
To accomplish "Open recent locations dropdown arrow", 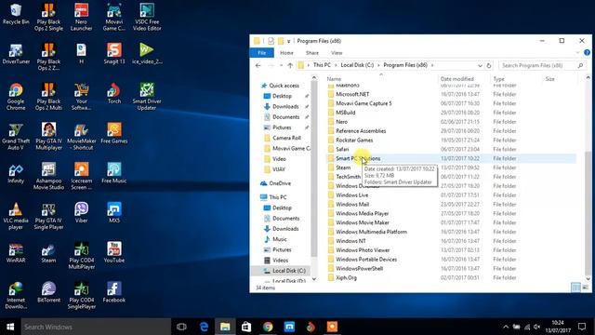I will pyautogui.click(x=281, y=65).
